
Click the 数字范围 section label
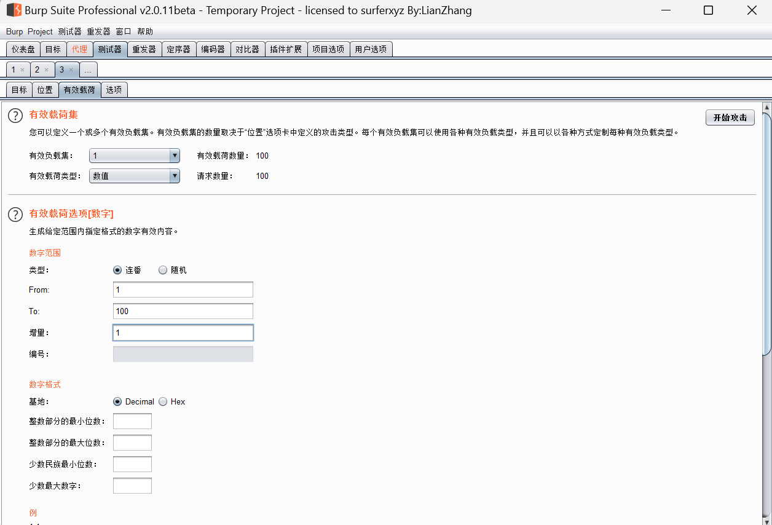coord(45,253)
